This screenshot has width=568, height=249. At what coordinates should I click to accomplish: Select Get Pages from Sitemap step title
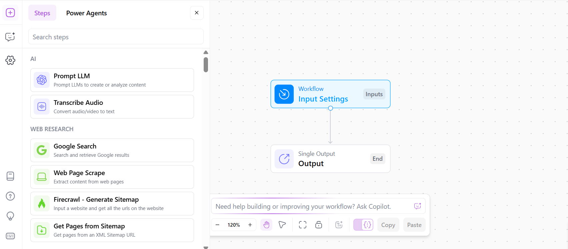click(89, 226)
